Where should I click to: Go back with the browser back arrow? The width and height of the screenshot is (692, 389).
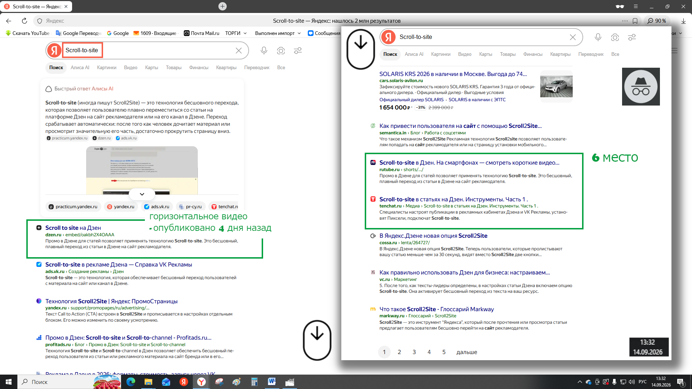(x=9, y=21)
